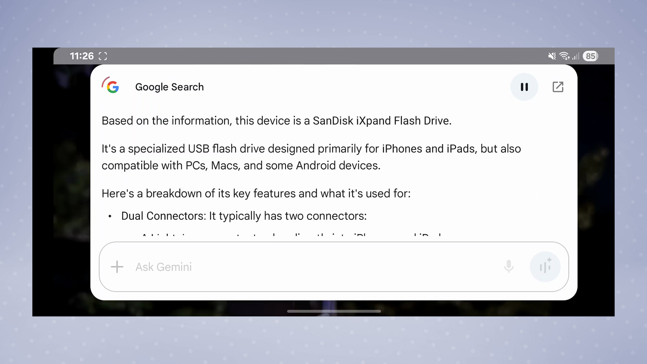This screenshot has height=364, width=647.
Task: Pause the Gemini response readout
Action: (x=524, y=87)
